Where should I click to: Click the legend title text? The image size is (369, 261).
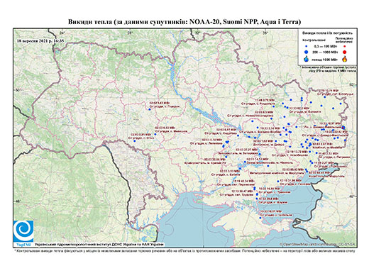point(327,33)
